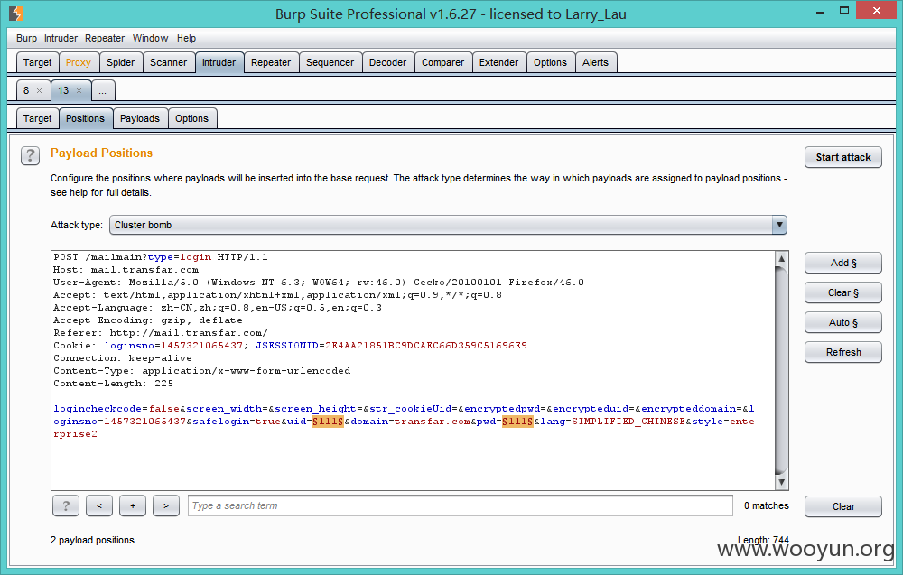
Task: Select the Cluster bomb attack type combo box
Action: tap(448, 225)
